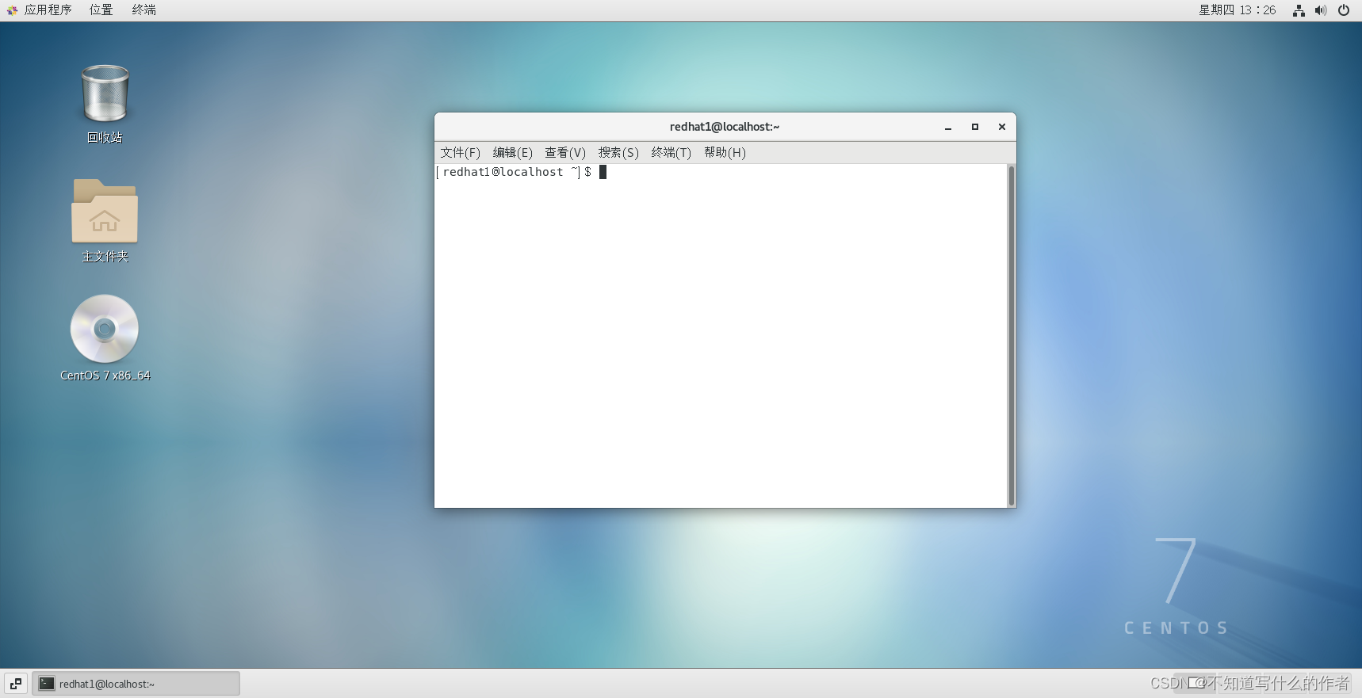The height and width of the screenshot is (698, 1362).
Task: Open the 终端 menu in top panel
Action: click(143, 10)
